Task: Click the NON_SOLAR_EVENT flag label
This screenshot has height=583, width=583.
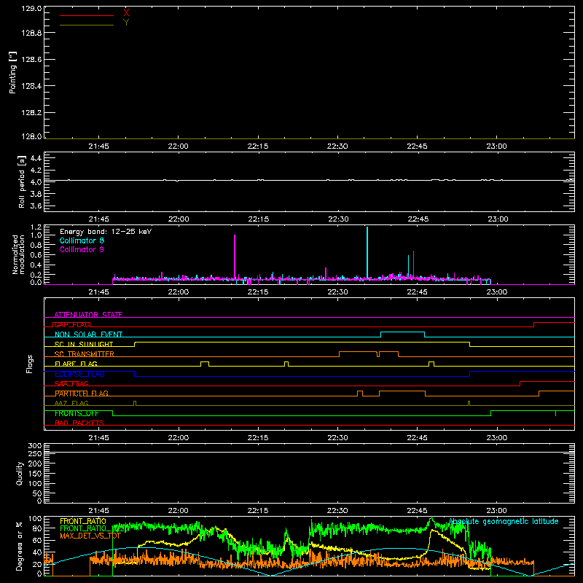Action: 88,334
